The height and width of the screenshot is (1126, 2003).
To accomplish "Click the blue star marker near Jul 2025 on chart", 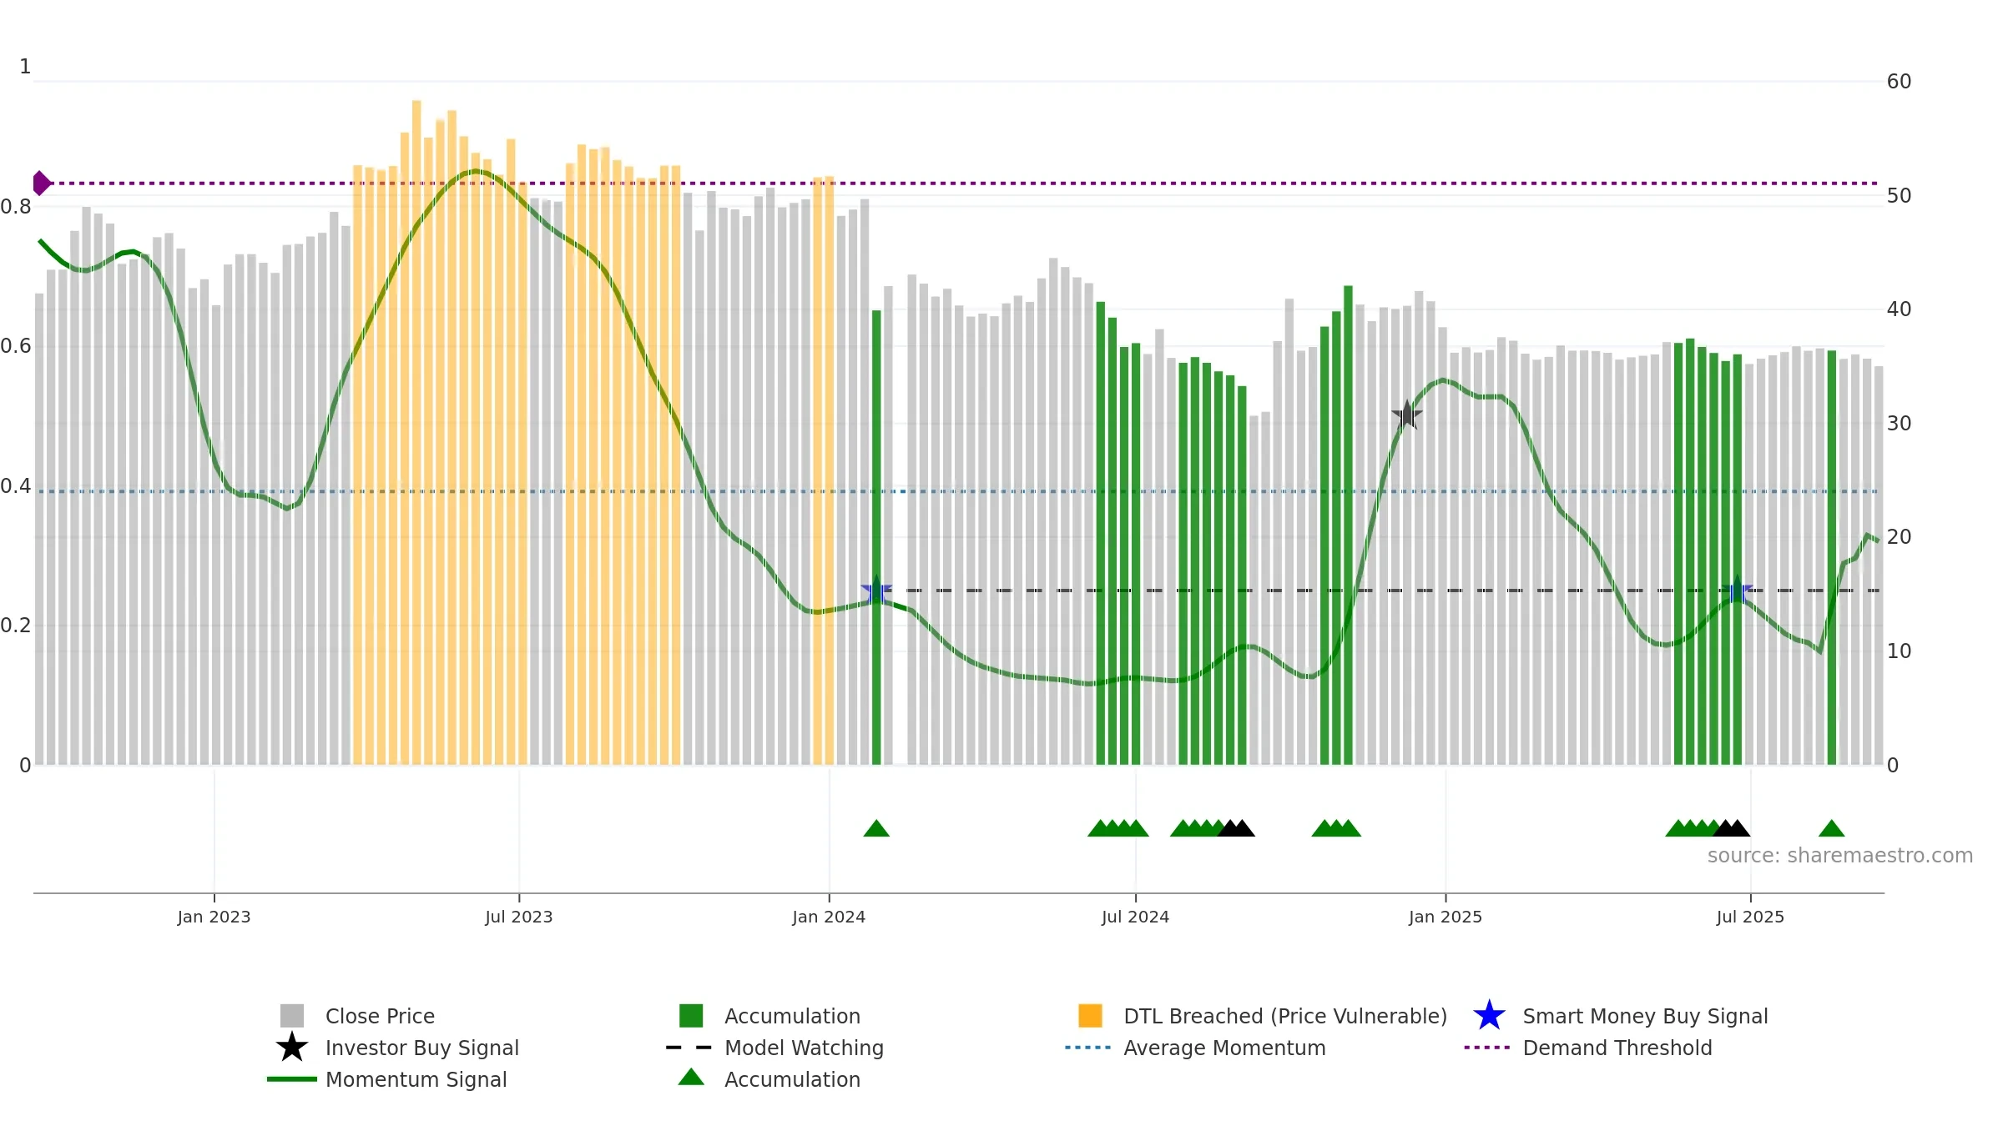I will (x=1737, y=591).
